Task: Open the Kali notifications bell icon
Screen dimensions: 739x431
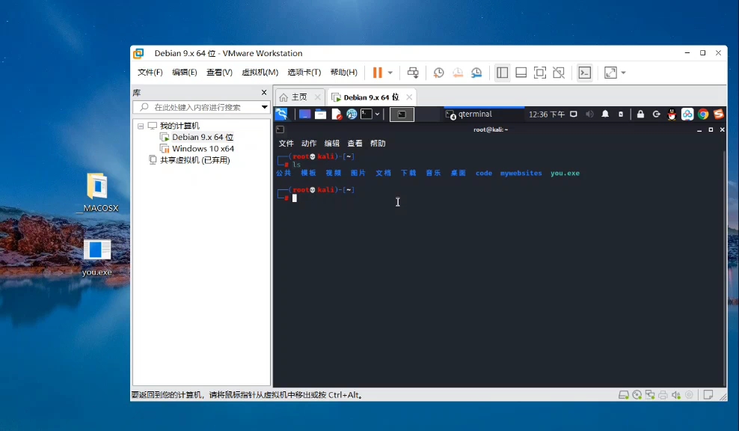Action: (605, 114)
